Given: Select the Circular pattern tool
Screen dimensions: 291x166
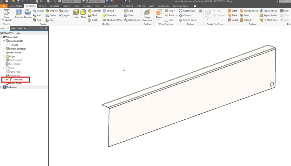Looking at the screenshot, I should [185, 16].
